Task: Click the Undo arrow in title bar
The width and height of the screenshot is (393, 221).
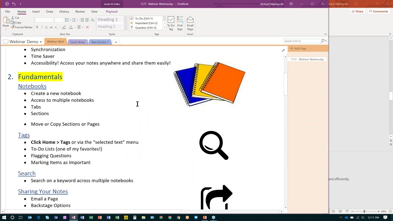Action: coord(14,4)
